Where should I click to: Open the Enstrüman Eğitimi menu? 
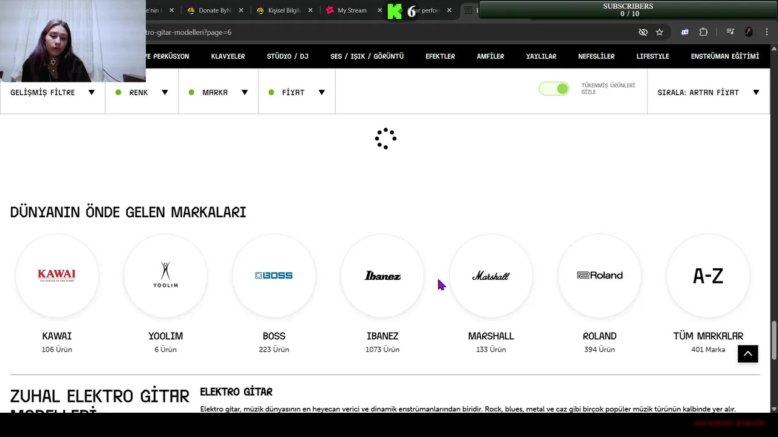point(725,56)
